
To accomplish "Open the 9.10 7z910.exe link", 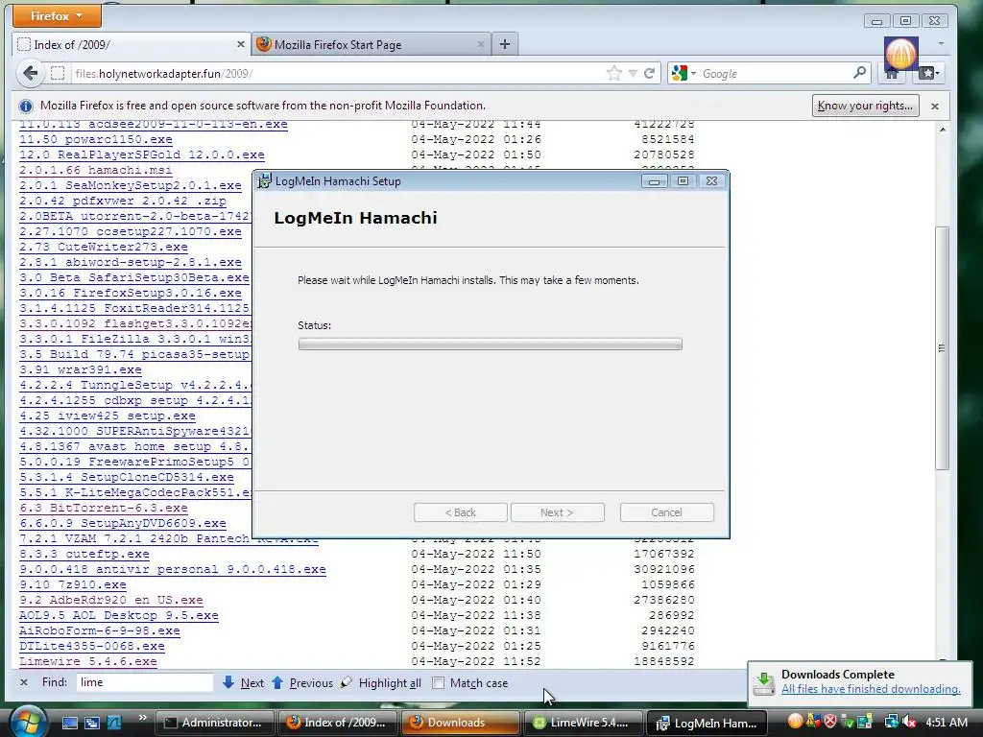I will tap(73, 584).
